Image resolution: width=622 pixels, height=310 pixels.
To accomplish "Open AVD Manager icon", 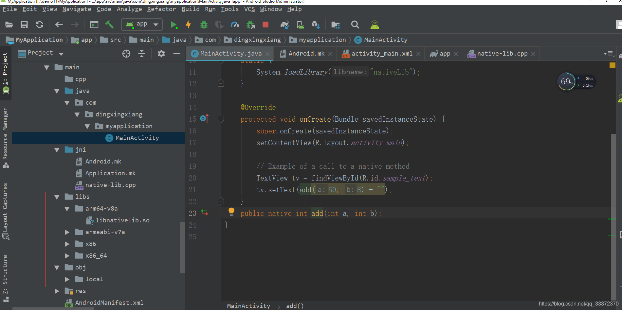I will 300,25.
